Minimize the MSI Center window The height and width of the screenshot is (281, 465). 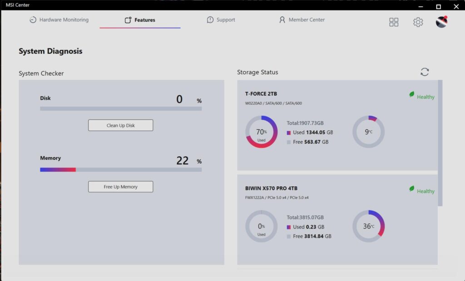pyautogui.click(x=420, y=6)
